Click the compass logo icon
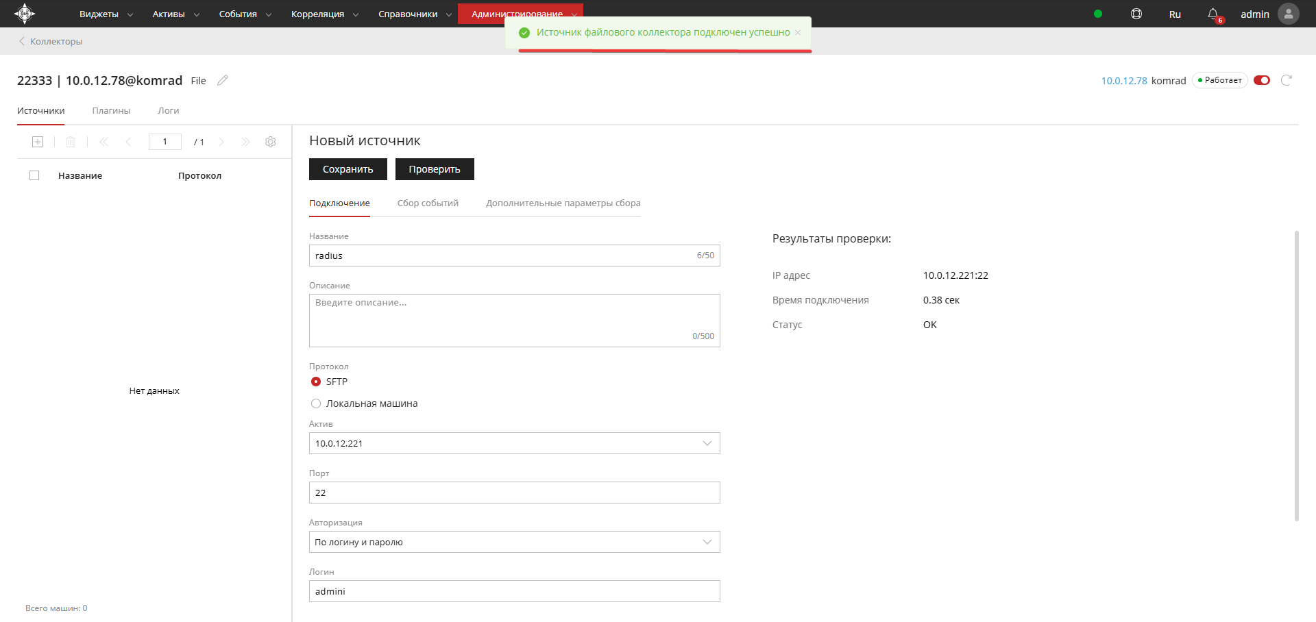1316x622 pixels. click(25, 14)
